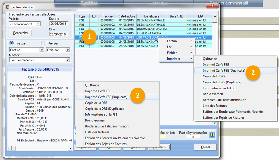Expand the Lot submenu in the context menu

coord(176,47)
